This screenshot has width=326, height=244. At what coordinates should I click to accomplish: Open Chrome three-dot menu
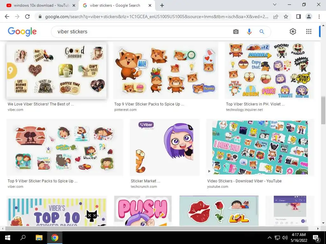tap(319, 17)
